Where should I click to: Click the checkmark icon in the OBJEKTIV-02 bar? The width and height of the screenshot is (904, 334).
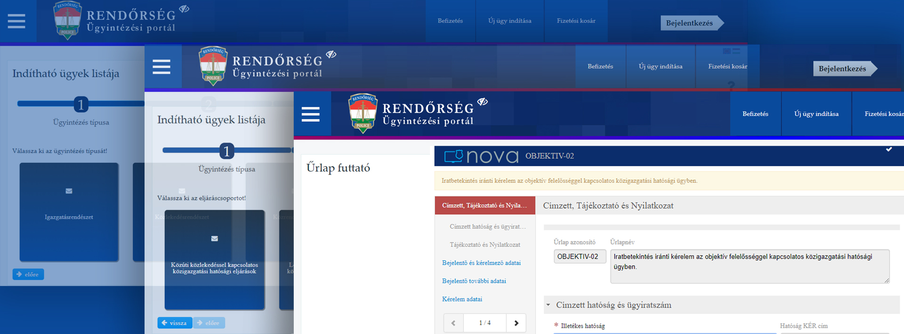889,149
